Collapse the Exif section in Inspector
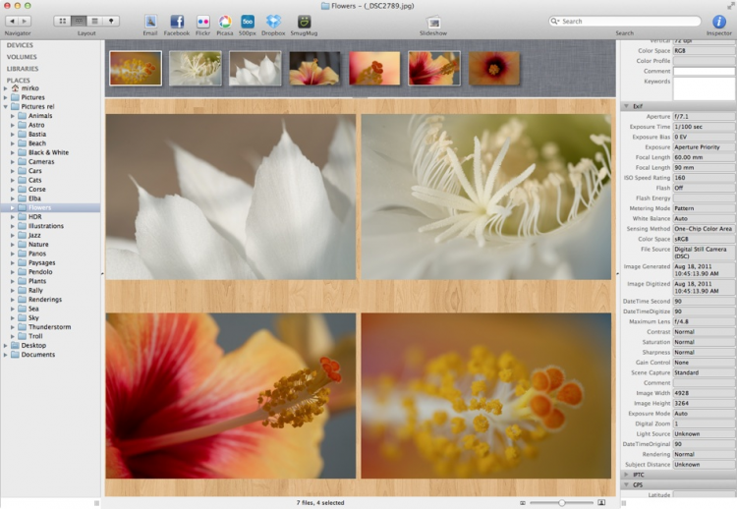The image size is (737, 509). (x=627, y=106)
